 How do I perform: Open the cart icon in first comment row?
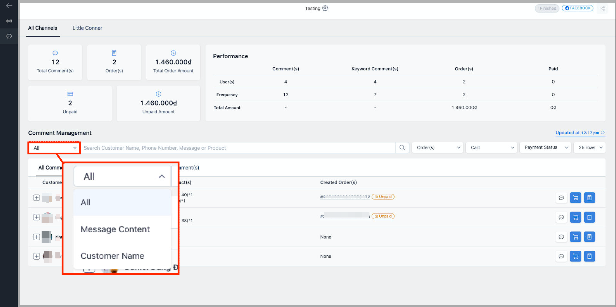coord(575,198)
